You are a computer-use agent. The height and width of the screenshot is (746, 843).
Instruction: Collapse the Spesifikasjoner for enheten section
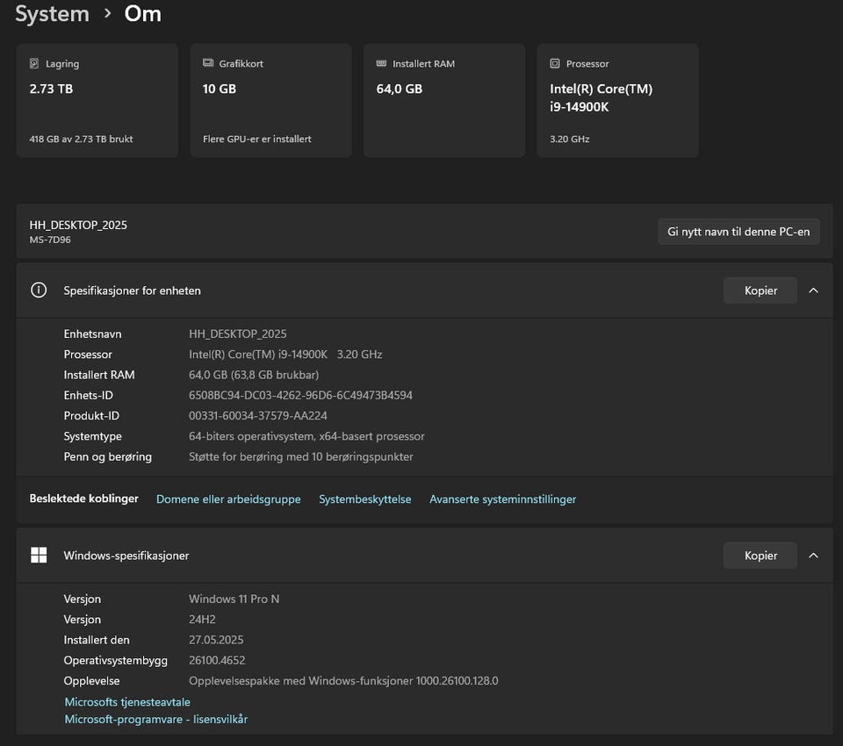pyautogui.click(x=813, y=291)
